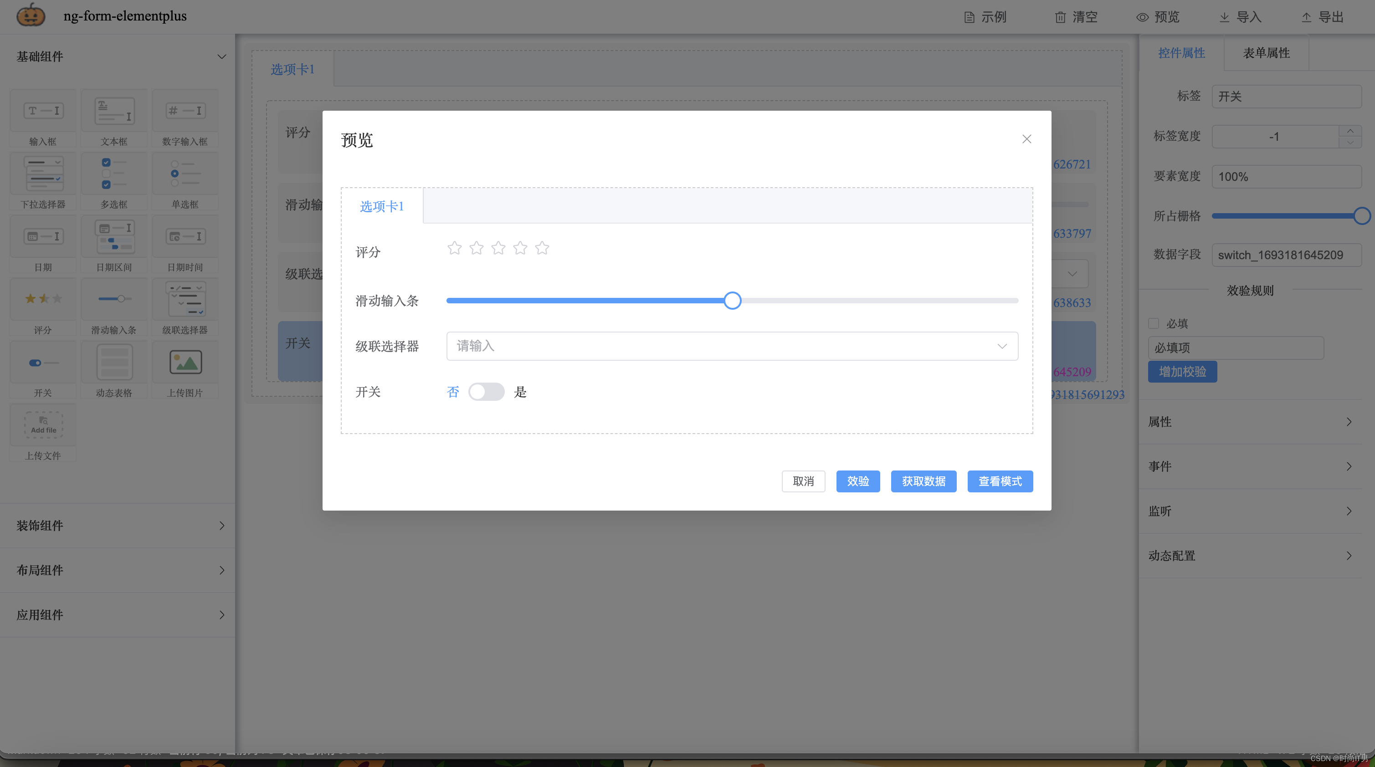
Task: Select the 单选框 component icon
Action: point(185,174)
